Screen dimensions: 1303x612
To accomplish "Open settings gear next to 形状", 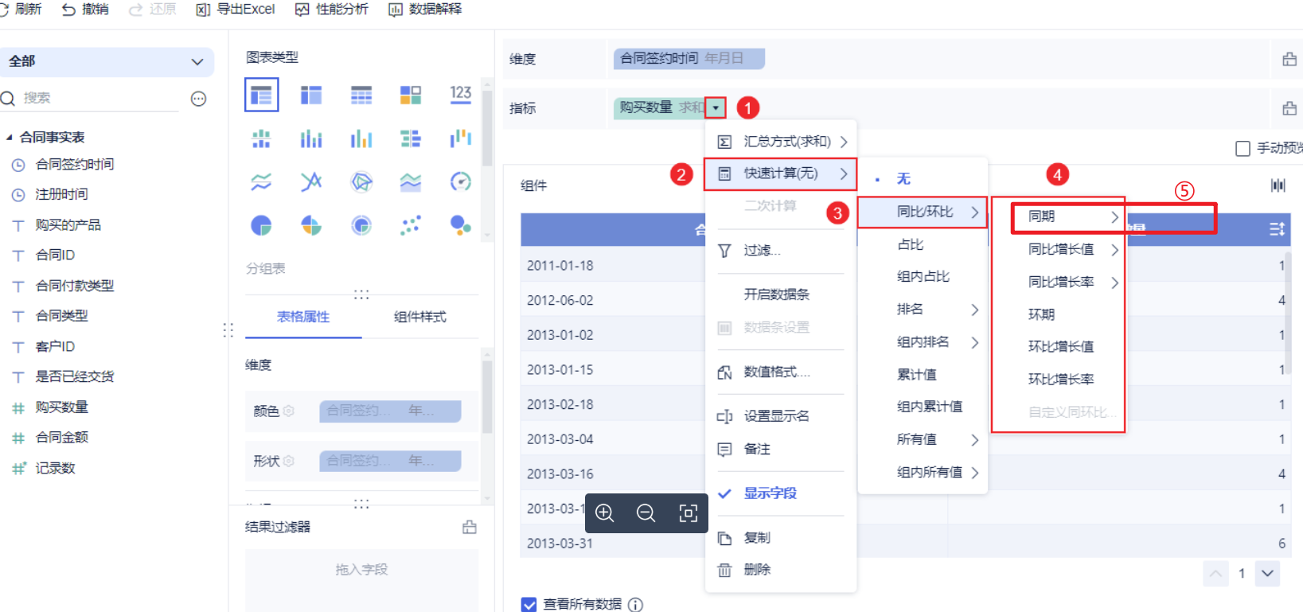I will pyautogui.click(x=289, y=462).
